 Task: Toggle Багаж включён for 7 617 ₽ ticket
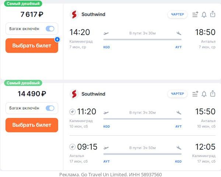coord(50,29)
